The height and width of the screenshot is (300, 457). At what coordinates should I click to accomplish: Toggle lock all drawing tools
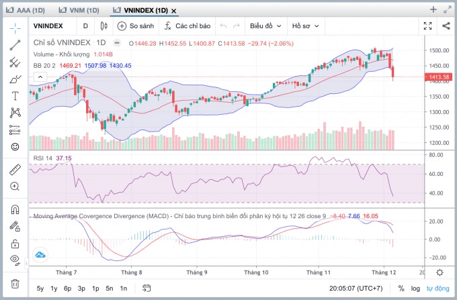pos(15,243)
